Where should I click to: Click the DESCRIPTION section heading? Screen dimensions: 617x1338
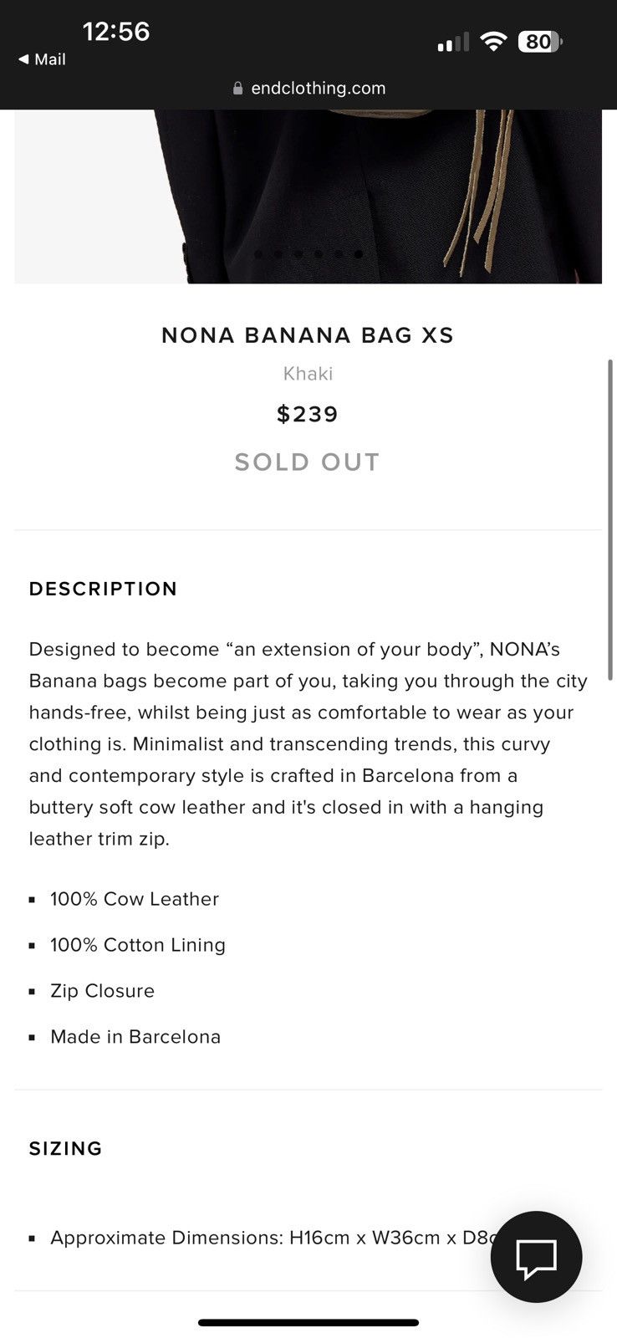(104, 589)
